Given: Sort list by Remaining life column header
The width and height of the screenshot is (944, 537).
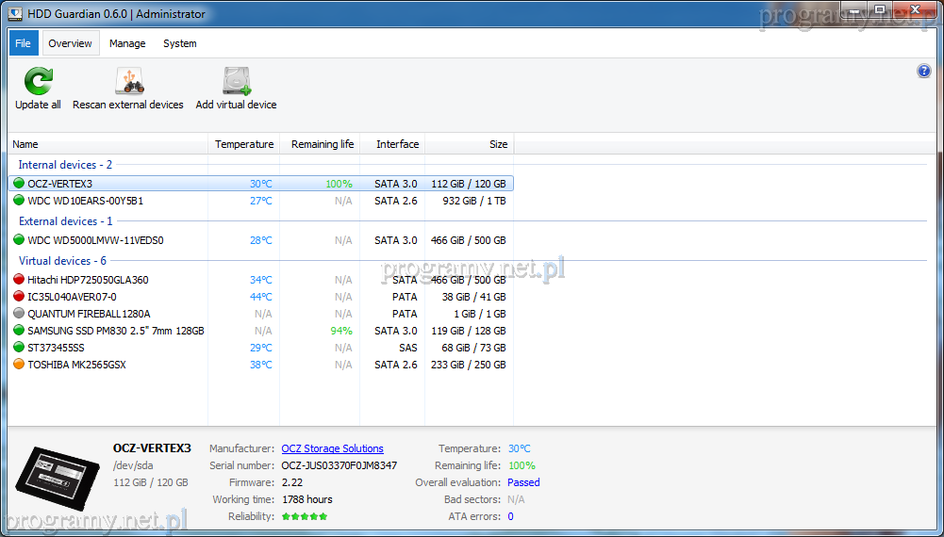Looking at the screenshot, I should point(322,144).
